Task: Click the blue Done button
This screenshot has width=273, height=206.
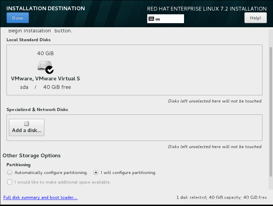Action: [18, 18]
